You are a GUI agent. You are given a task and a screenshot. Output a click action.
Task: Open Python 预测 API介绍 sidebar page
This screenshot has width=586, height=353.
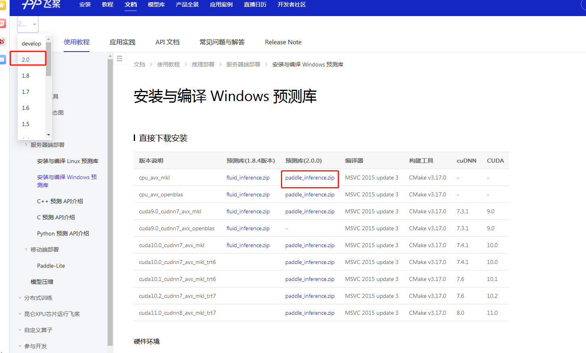(63, 233)
